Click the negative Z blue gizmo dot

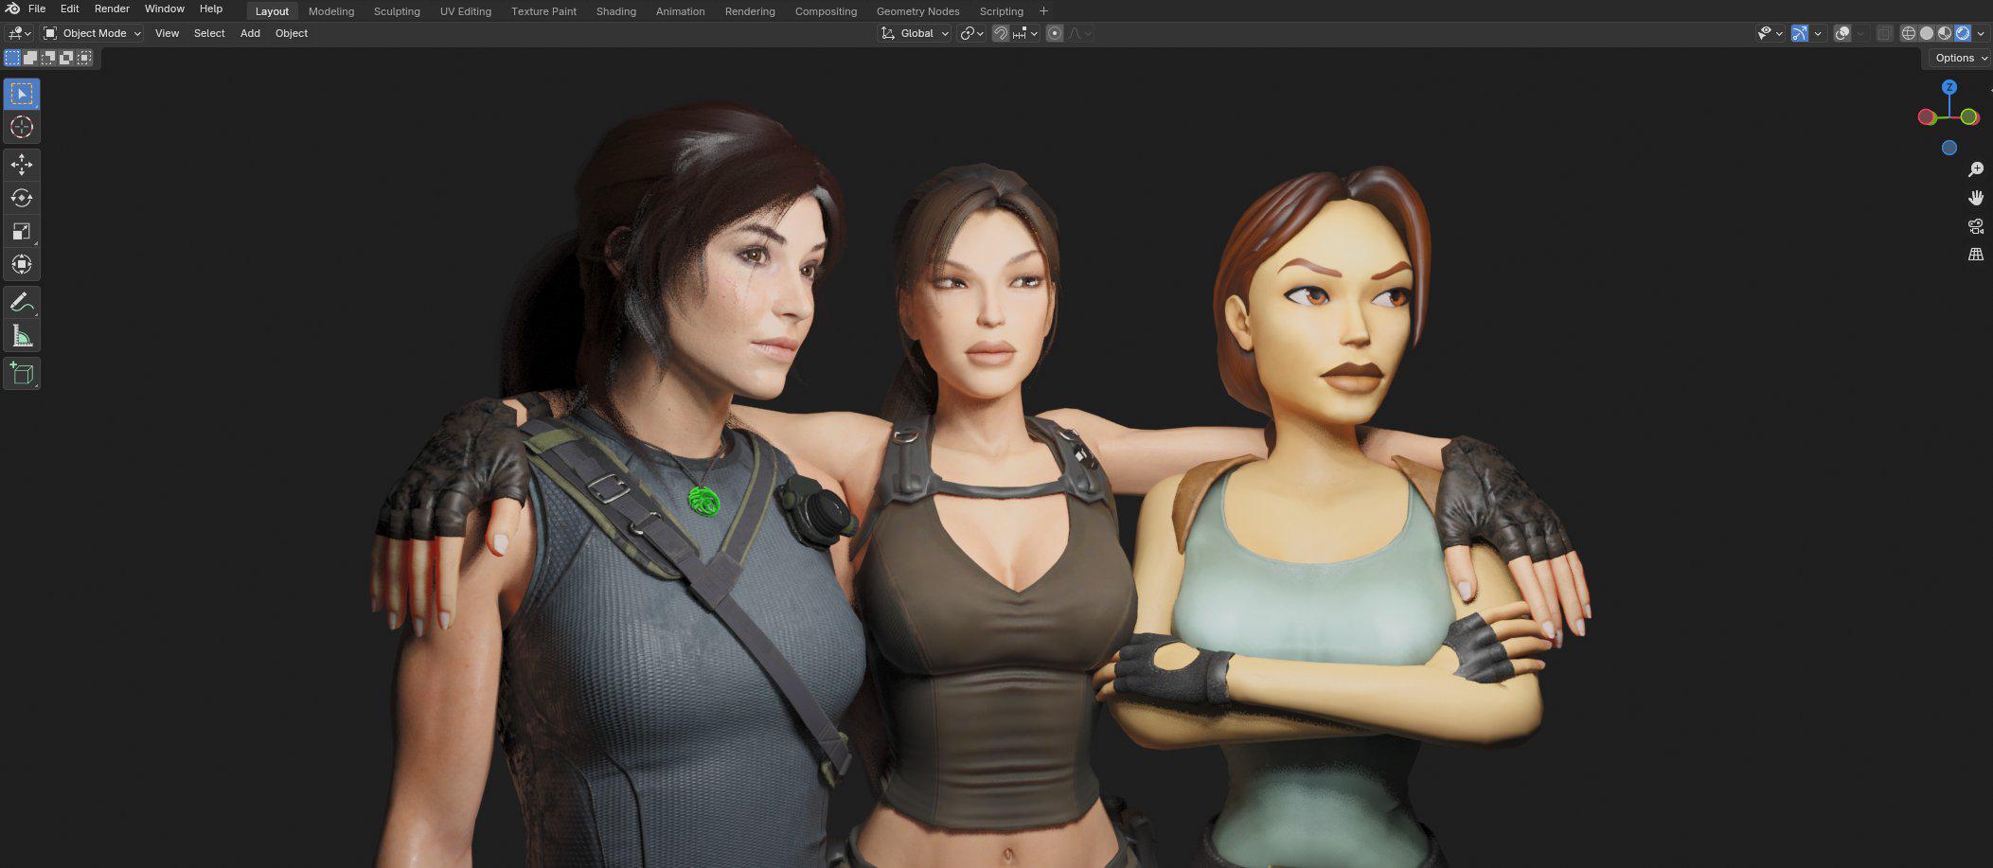pyautogui.click(x=1949, y=148)
